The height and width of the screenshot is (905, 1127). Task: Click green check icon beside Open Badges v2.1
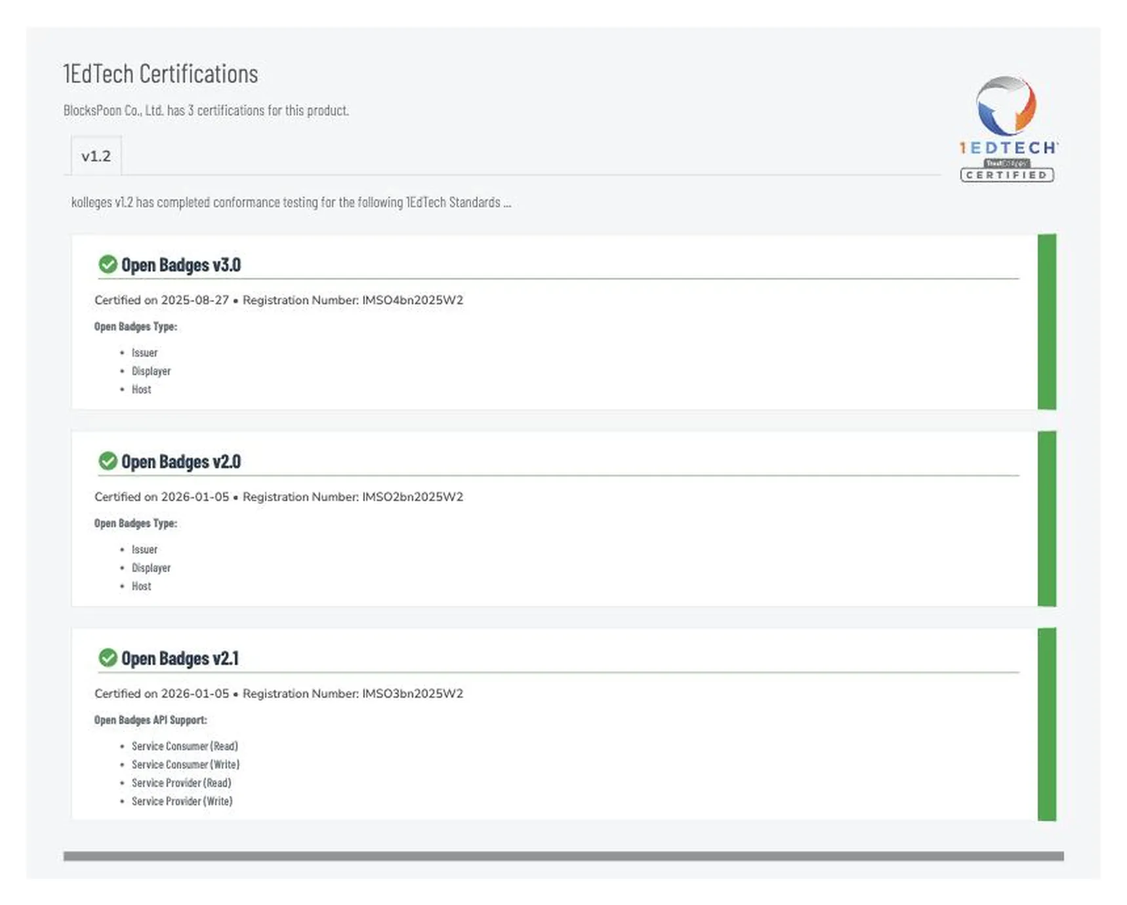(x=108, y=658)
